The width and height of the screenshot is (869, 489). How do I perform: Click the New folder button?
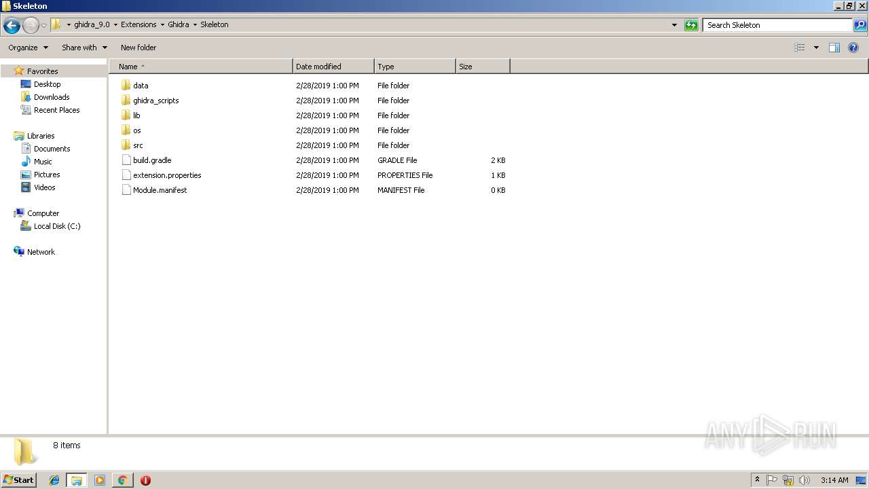(x=138, y=48)
